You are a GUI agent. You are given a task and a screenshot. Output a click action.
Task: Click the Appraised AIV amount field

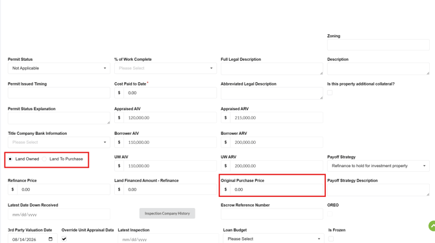[x=170, y=118]
